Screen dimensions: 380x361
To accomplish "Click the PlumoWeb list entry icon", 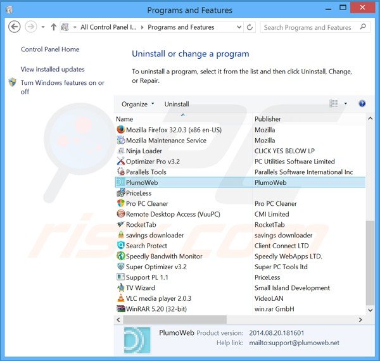I will [120, 182].
